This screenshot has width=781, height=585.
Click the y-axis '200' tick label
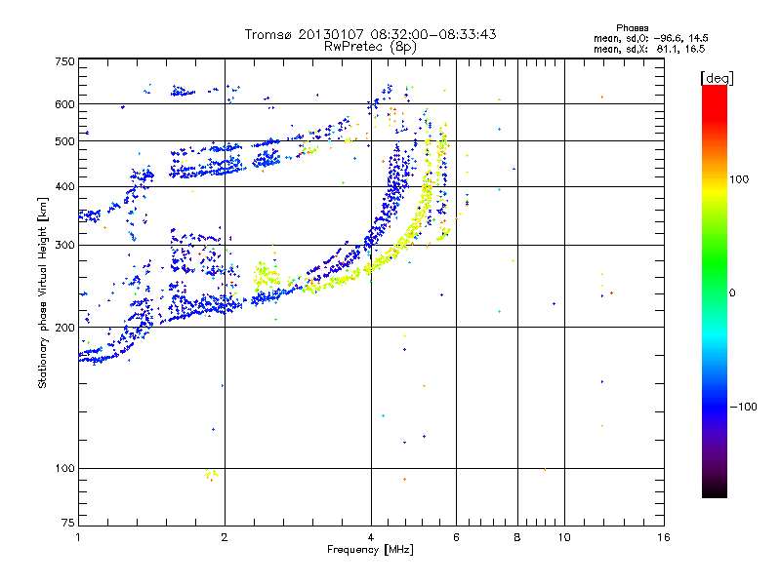point(64,328)
